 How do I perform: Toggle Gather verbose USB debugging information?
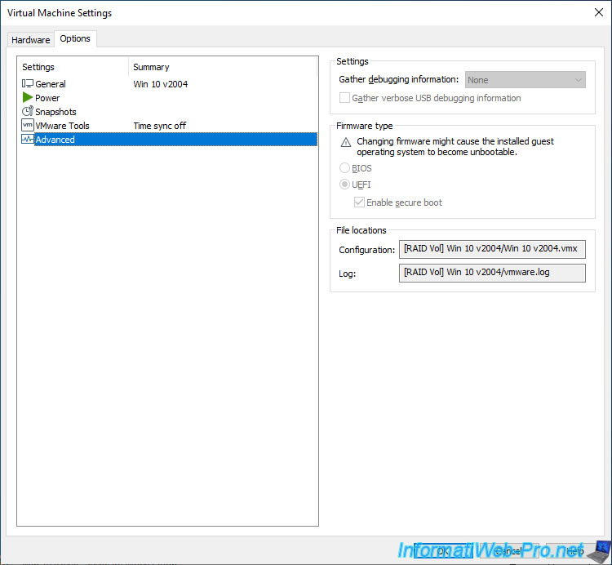[x=344, y=98]
